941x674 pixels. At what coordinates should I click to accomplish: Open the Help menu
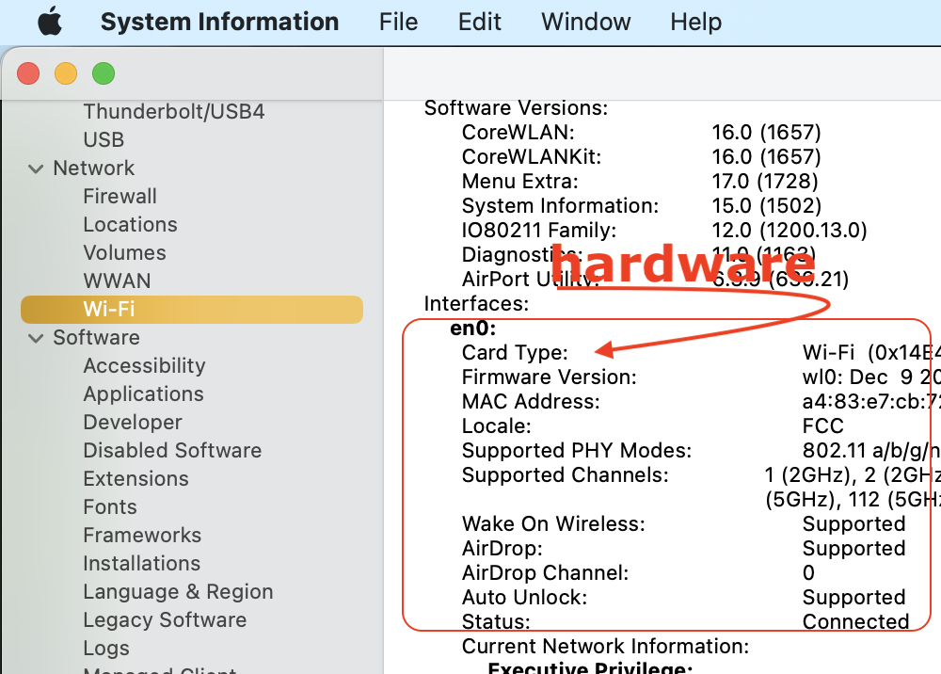[695, 22]
